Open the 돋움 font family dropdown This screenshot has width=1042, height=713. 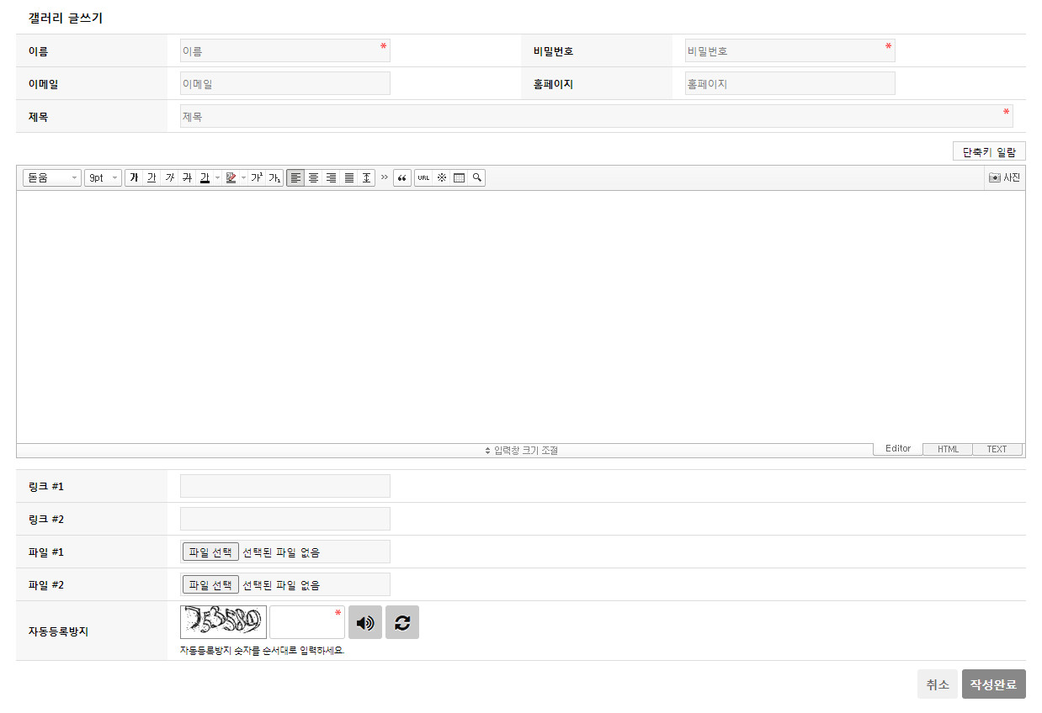point(52,178)
